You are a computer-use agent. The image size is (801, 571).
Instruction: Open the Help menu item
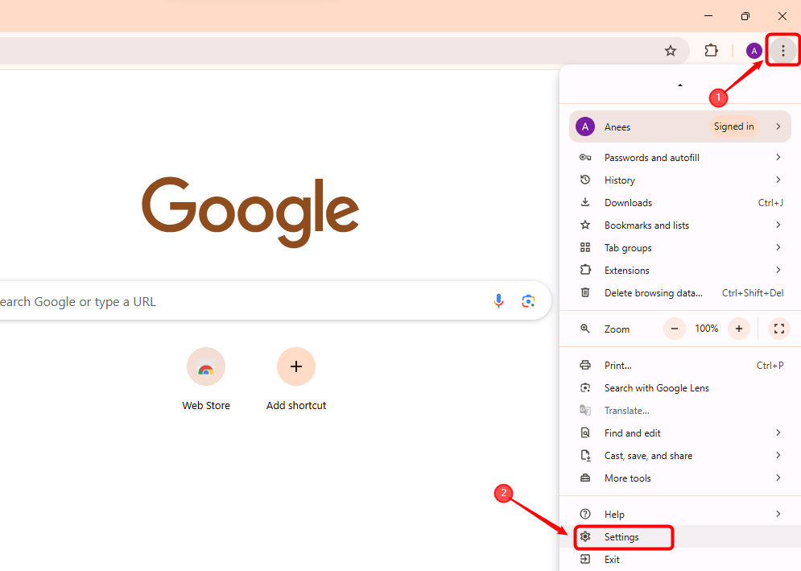(680, 514)
